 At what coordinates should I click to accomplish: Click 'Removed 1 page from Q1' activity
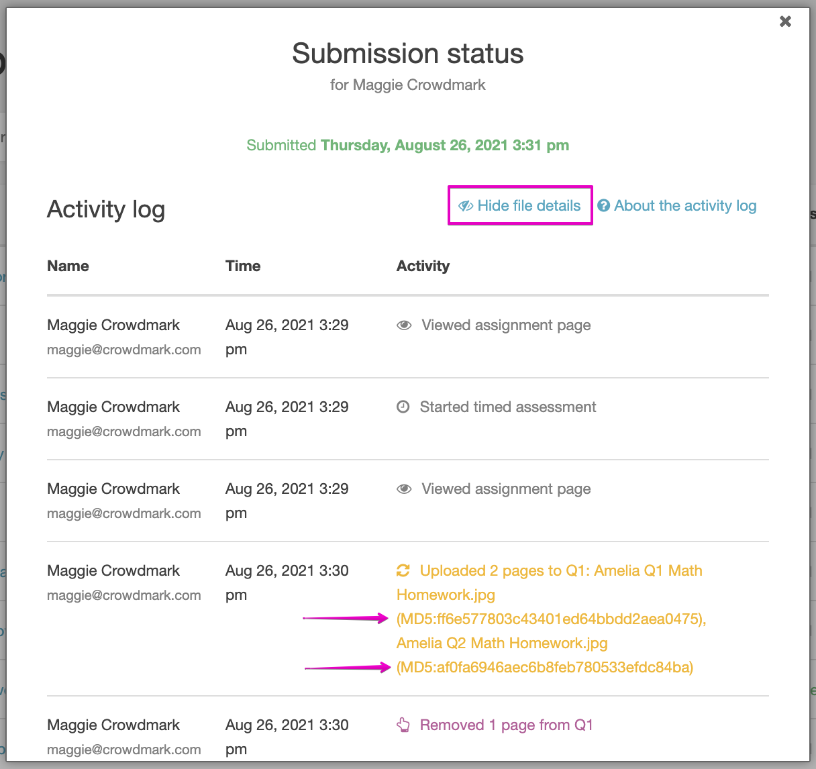coord(507,725)
